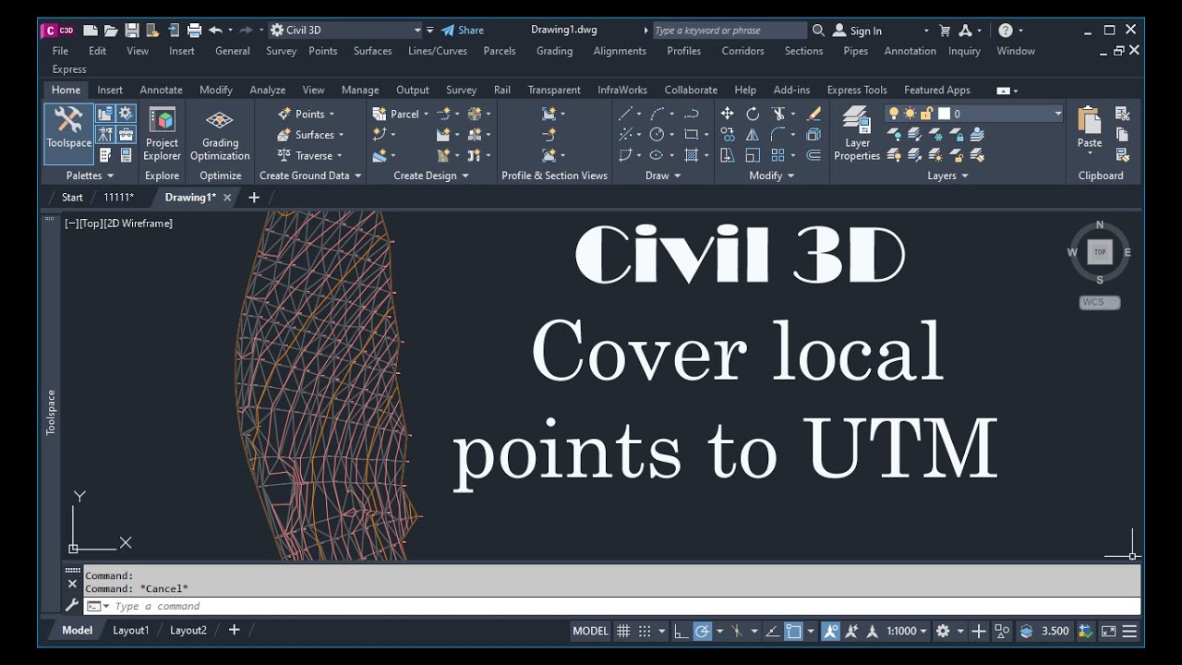Click the Clean Screen icon in status bar
Viewport: 1182px width, 665px height.
(x=1107, y=631)
